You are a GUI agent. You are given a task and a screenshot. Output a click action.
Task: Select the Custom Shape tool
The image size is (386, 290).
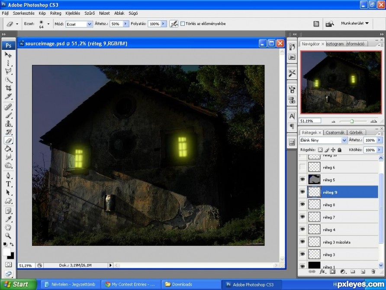click(x=8, y=201)
